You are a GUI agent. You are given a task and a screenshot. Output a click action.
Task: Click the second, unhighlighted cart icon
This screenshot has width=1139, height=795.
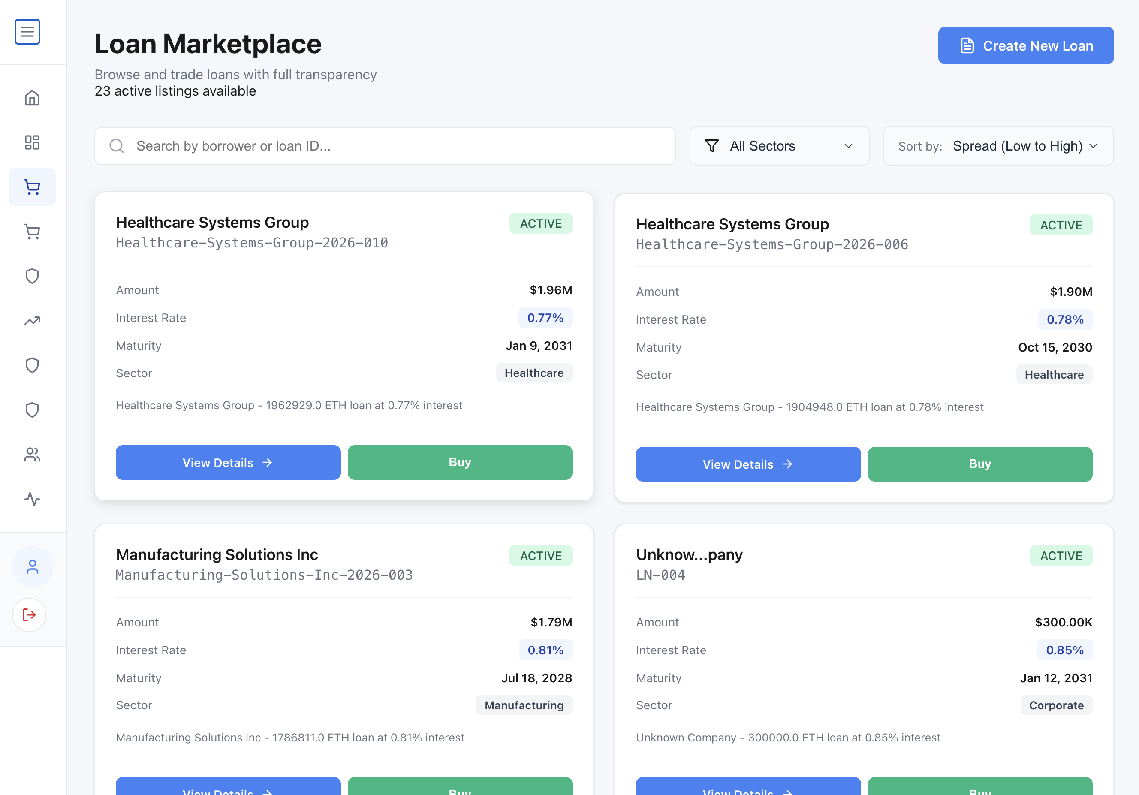pyautogui.click(x=32, y=232)
